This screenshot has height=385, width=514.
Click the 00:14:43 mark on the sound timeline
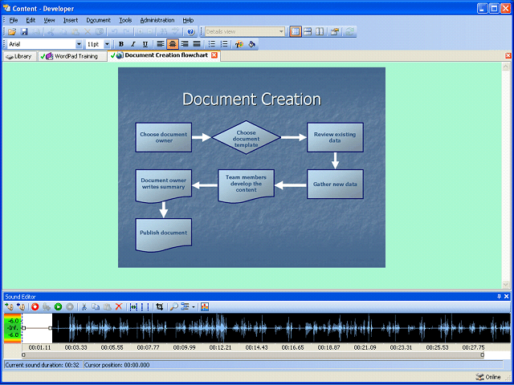[256, 347]
